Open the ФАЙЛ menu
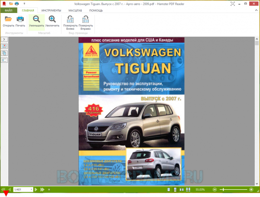260x197 pixels. (9, 10)
